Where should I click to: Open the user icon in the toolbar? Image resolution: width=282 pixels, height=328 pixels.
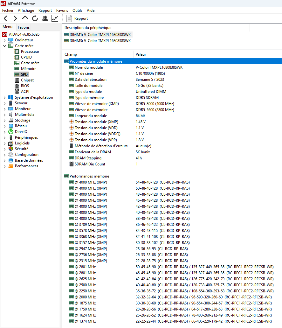click(x=45, y=18)
